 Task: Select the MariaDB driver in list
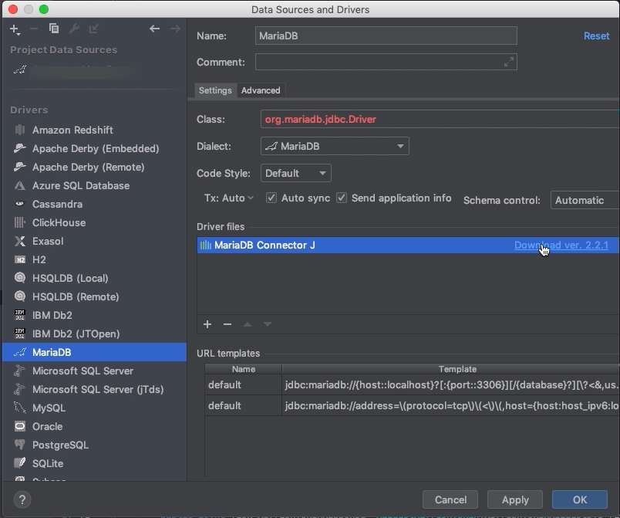94,352
